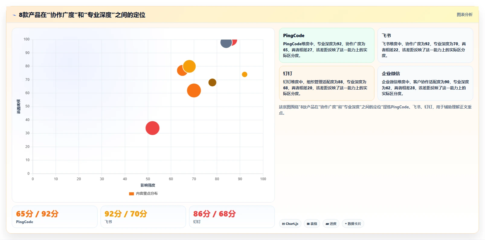Click the blue icon before the chart title
485x240 pixels.
(14, 15)
